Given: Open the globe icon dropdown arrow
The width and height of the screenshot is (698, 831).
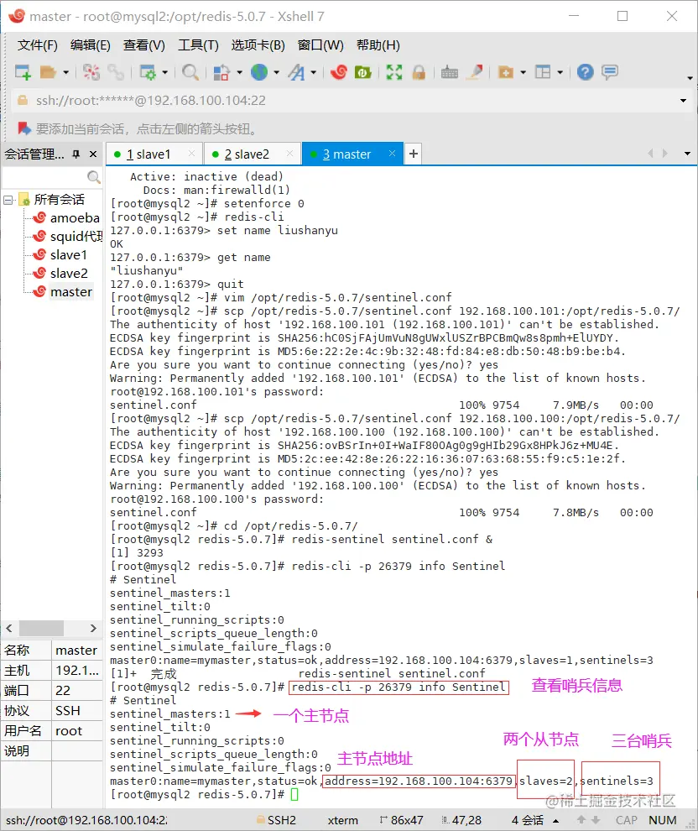Looking at the screenshot, I should pyautogui.click(x=277, y=72).
